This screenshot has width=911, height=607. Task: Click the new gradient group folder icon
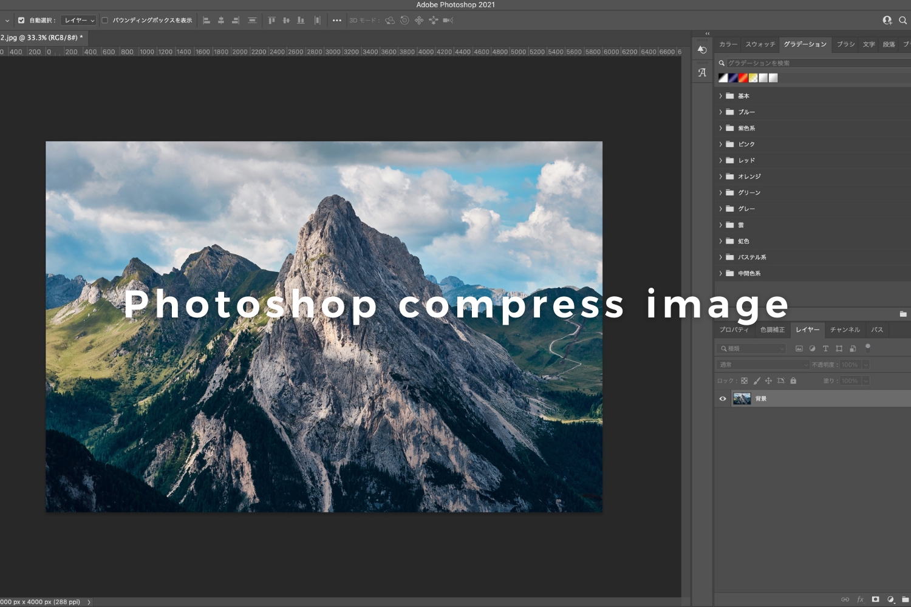[x=903, y=314]
